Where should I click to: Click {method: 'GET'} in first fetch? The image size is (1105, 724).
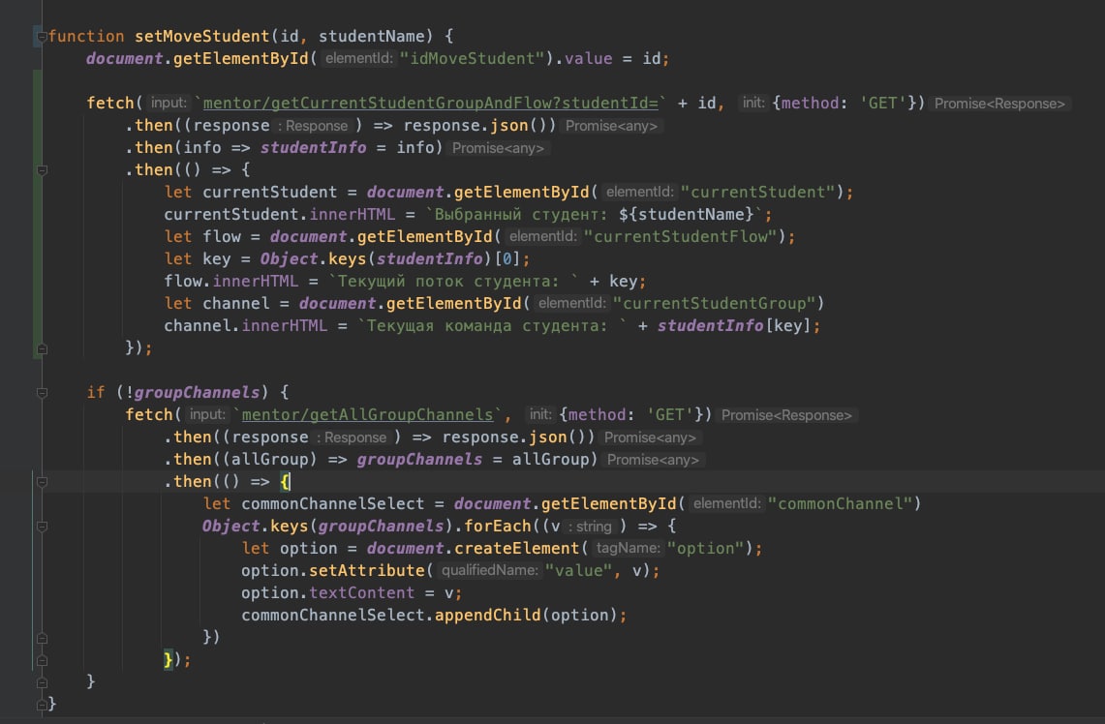tap(844, 103)
